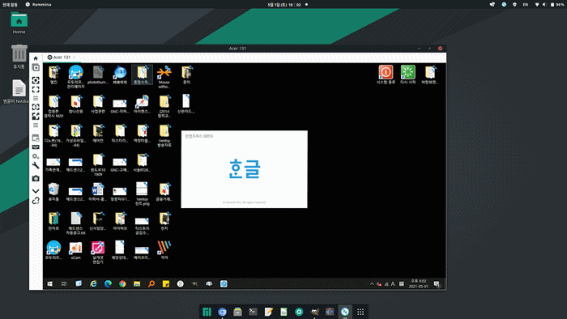
Task: Click the Manjaro logo icon in dock
Action: coord(207,312)
